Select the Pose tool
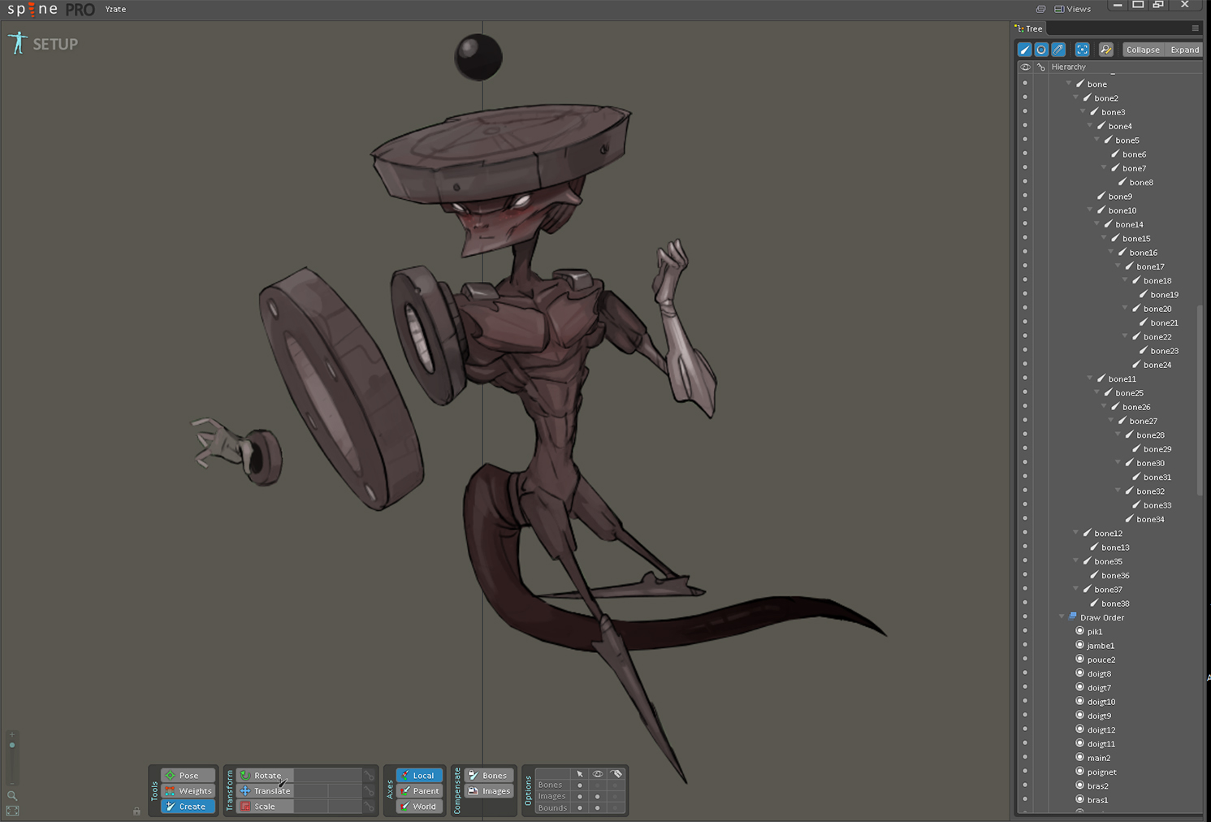This screenshot has height=822, width=1211. [188, 775]
